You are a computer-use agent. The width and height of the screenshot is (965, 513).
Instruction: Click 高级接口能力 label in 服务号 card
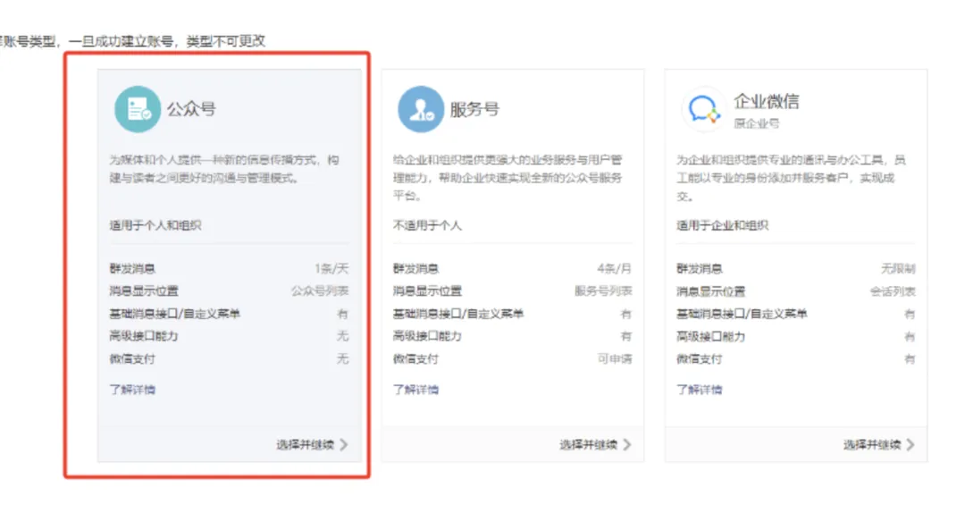pos(428,336)
